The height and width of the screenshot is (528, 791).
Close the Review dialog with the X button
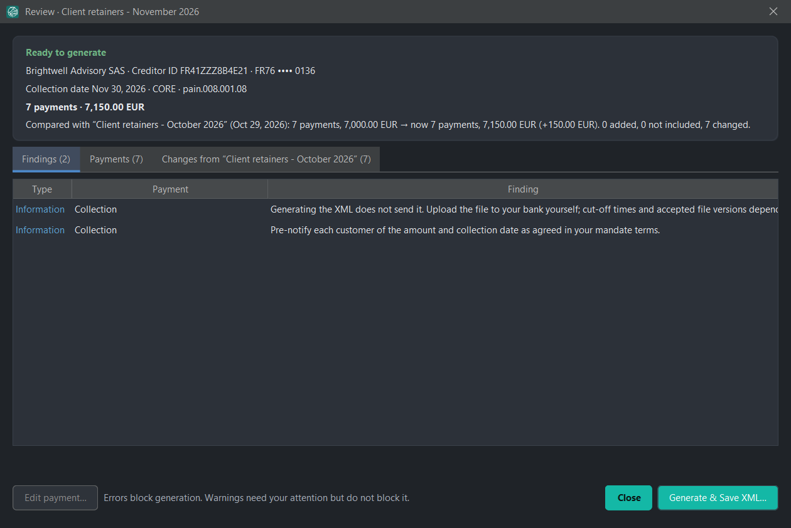click(x=774, y=11)
